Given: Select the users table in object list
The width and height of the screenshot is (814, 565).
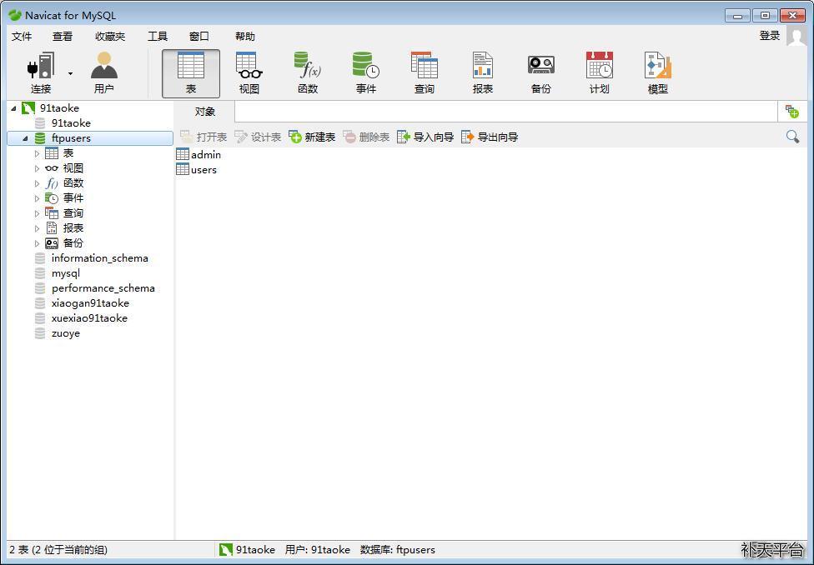Looking at the screenshot, I should point(197,170).
